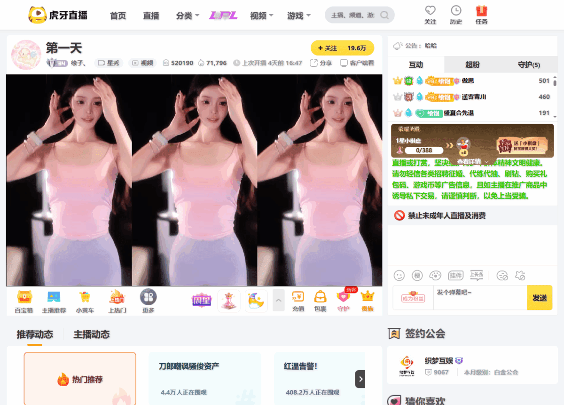The width and height of the screenshot is (564, 405).
Task: Open the 贵族 nobility crown icon
Action: tap(368, 300)
